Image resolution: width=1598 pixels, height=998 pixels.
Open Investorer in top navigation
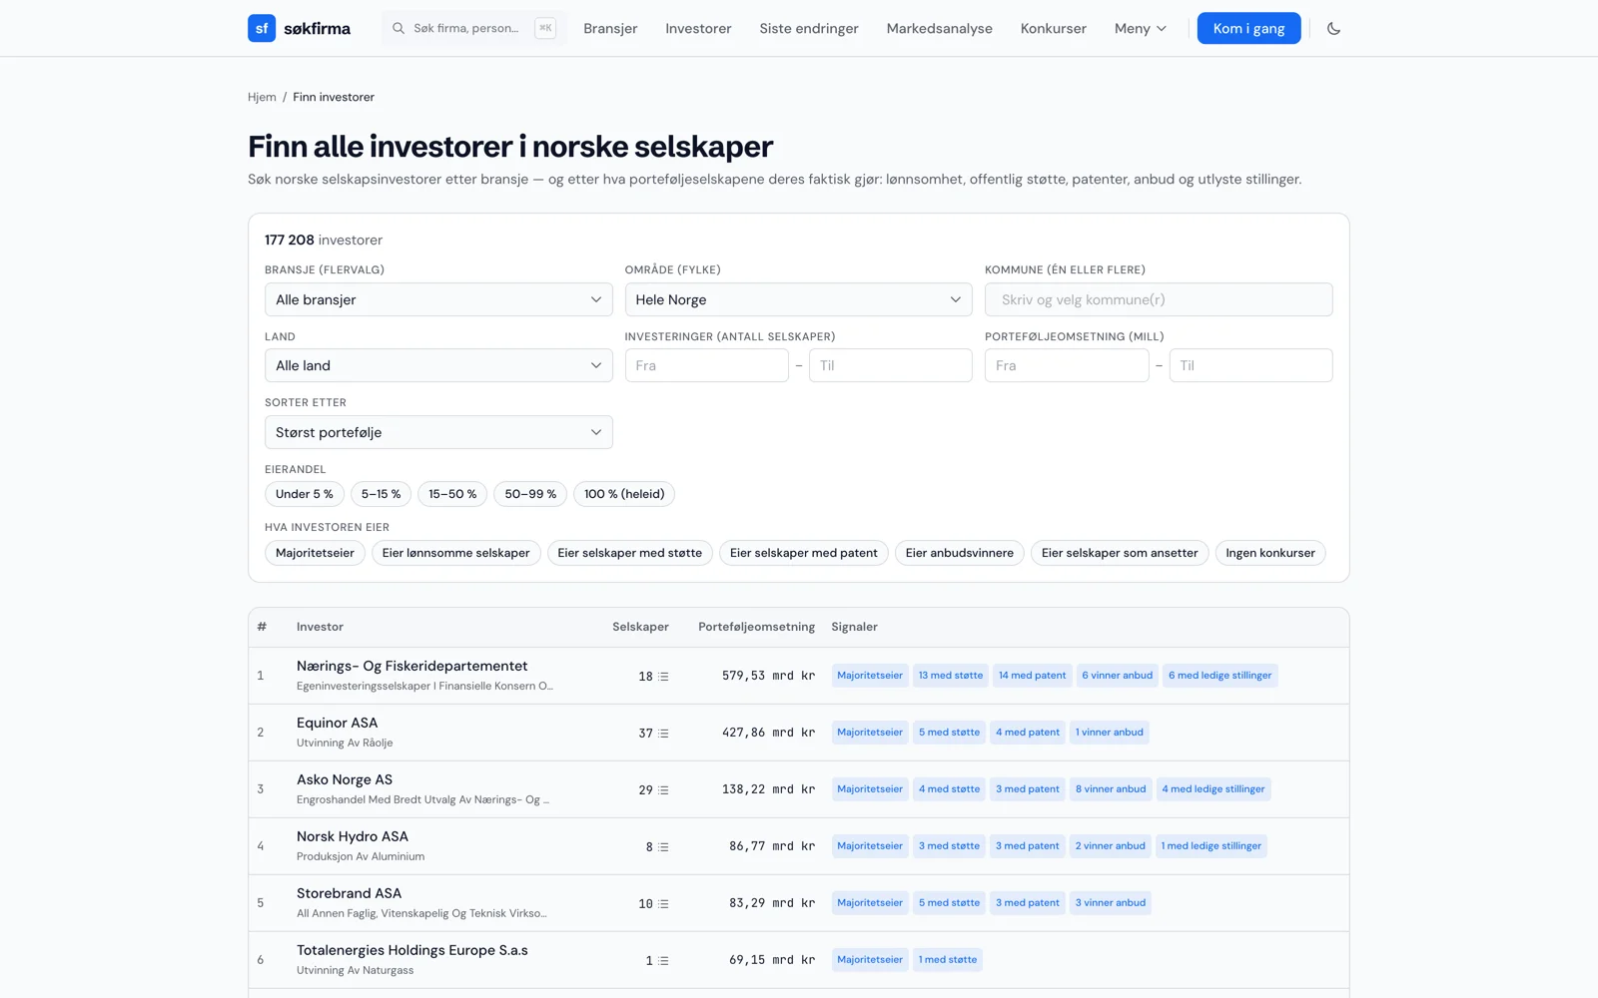[698, 28]
